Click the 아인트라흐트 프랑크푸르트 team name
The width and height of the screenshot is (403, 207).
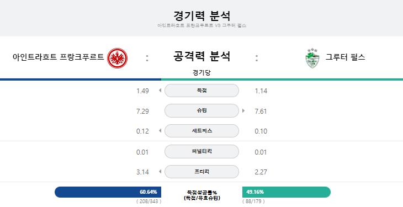click(59, 57)
